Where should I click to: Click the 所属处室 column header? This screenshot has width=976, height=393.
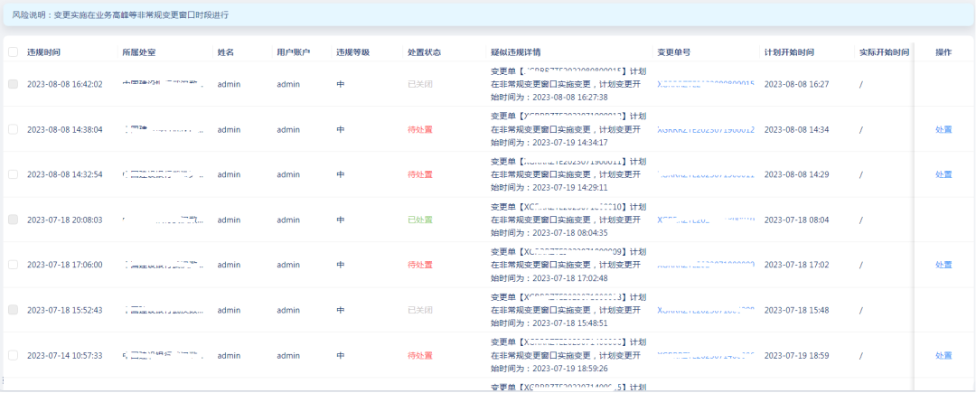pyautogui.click(x=139, y=53)
